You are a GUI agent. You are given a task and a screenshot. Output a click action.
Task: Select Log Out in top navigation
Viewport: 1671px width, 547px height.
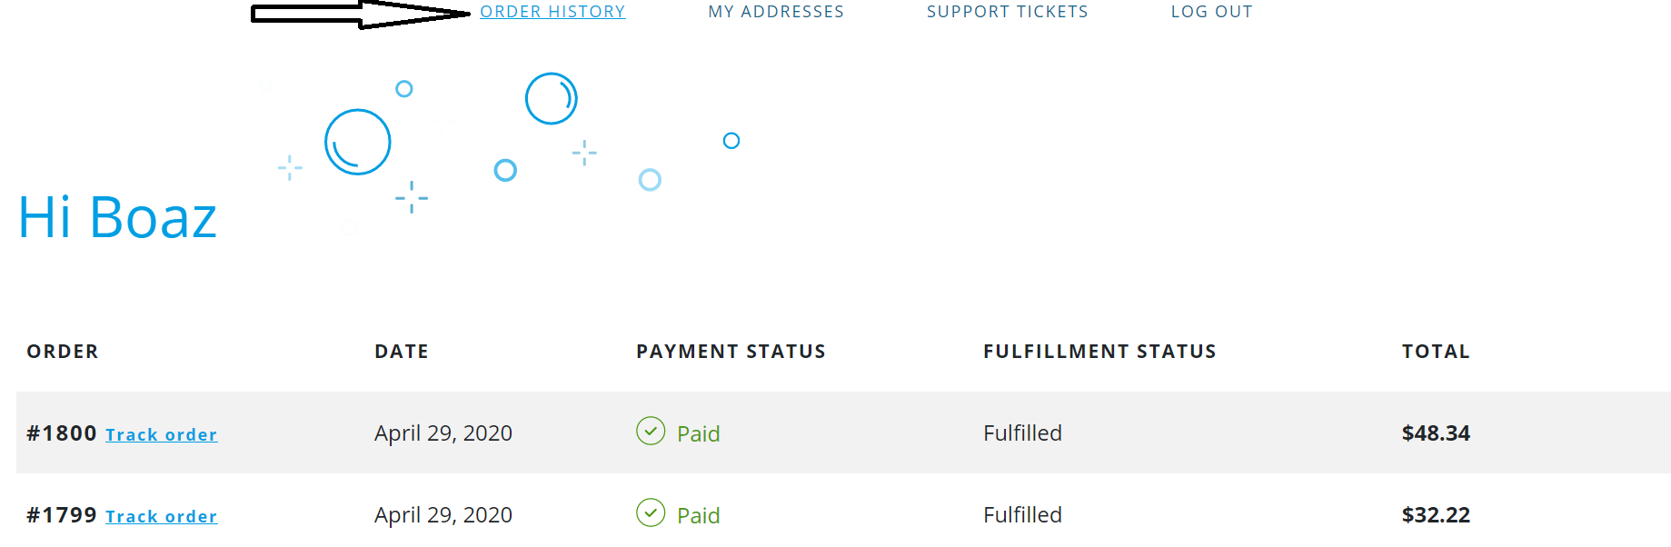(1211, 12)
